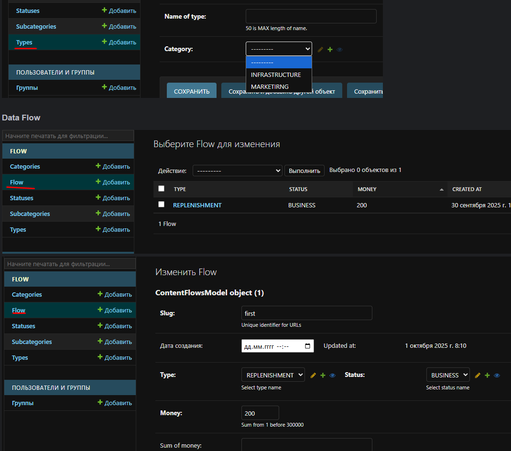Click the sort arrow in the MONEY column header
Viewport: 511px width, 451px height.
pyautogui.click(x=442, y=190)
